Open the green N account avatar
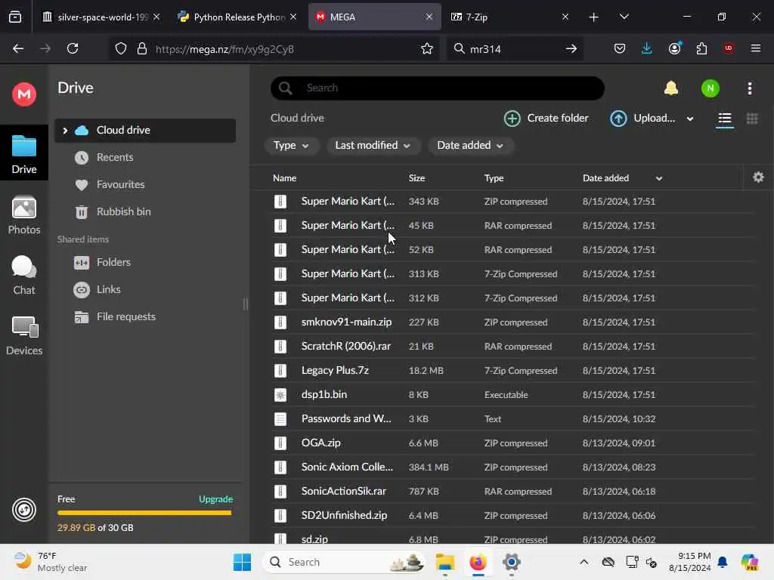This screenshot has width=774, height=580. pos(710,88)
